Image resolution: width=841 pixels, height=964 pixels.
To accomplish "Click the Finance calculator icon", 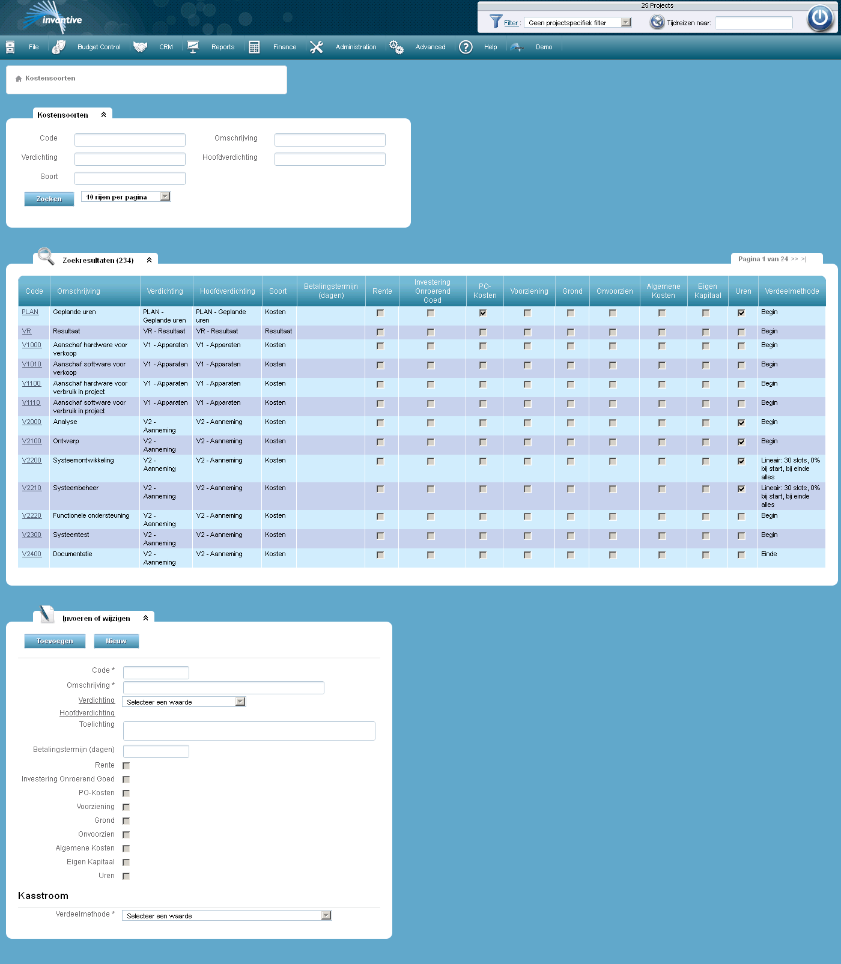I will pyautogui.click(x=254, y=47).
